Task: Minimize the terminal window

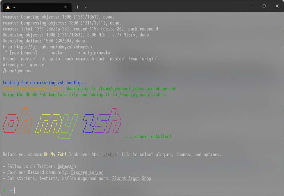Action: pyautogui.click(x=251, y=6)
